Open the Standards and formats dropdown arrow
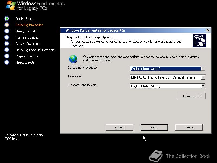 point(203,86)
